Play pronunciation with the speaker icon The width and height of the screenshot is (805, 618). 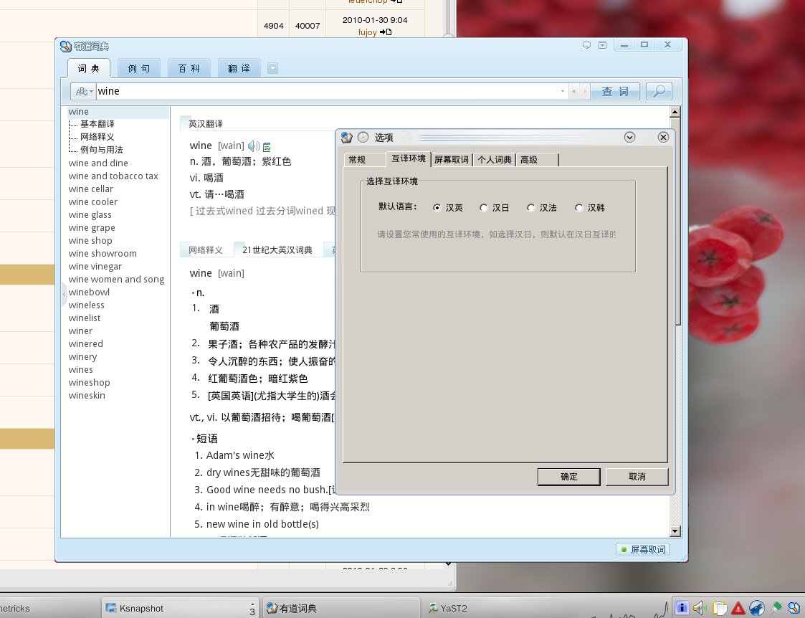tap(253, 146)
